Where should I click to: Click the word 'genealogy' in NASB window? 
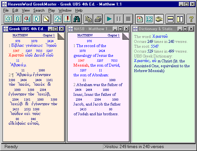(83, 56)
